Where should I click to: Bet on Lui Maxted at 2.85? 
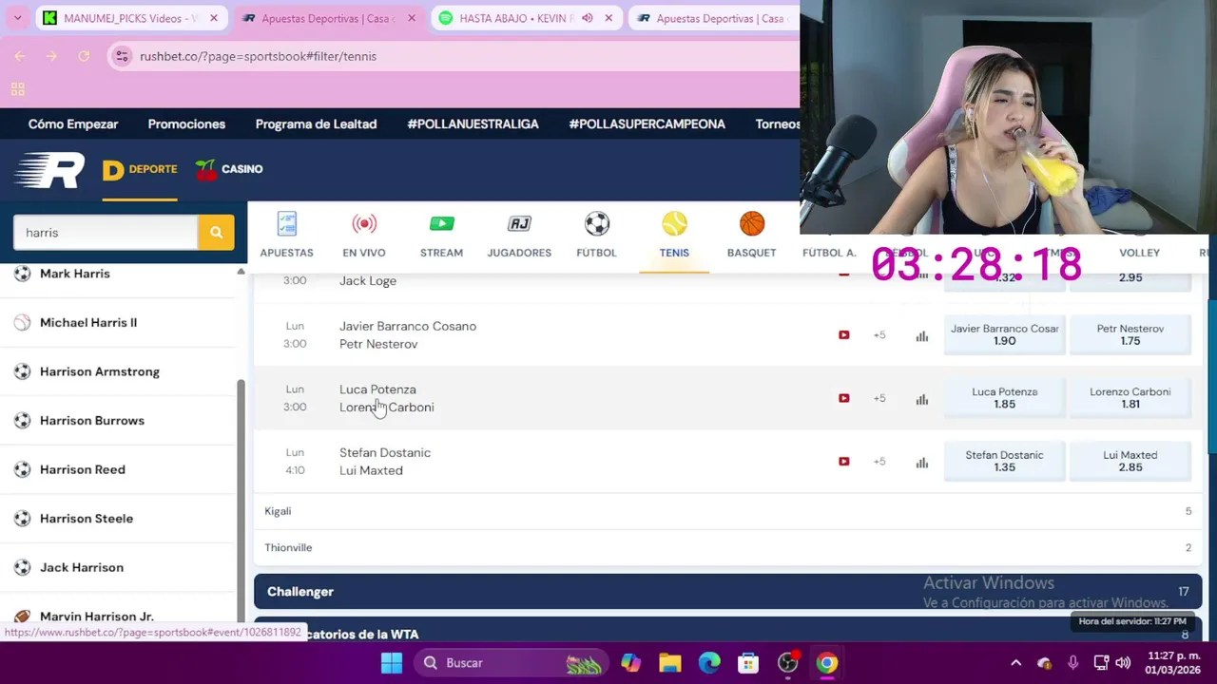1130,461
